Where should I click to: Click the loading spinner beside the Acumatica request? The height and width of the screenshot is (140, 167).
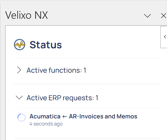tap(22, 118)
